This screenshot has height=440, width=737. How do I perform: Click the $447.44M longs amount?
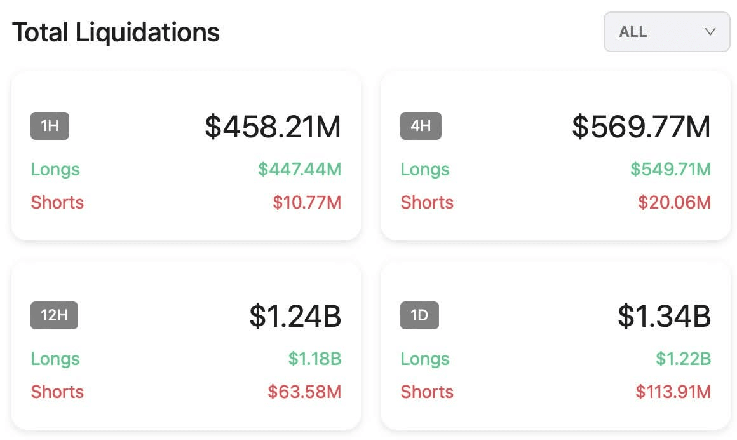click(x=299, y=170)
